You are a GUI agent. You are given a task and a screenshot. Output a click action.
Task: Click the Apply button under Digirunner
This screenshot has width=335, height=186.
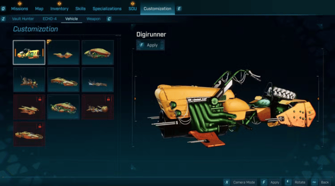tap(151, 45)
